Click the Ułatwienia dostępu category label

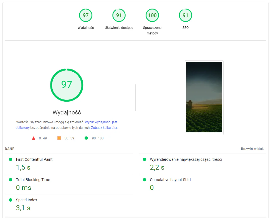point(119,28)
